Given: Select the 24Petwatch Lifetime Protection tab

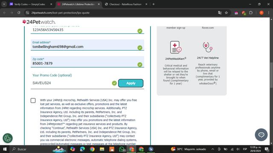Looking at the screenshot, I should [78, 4].
